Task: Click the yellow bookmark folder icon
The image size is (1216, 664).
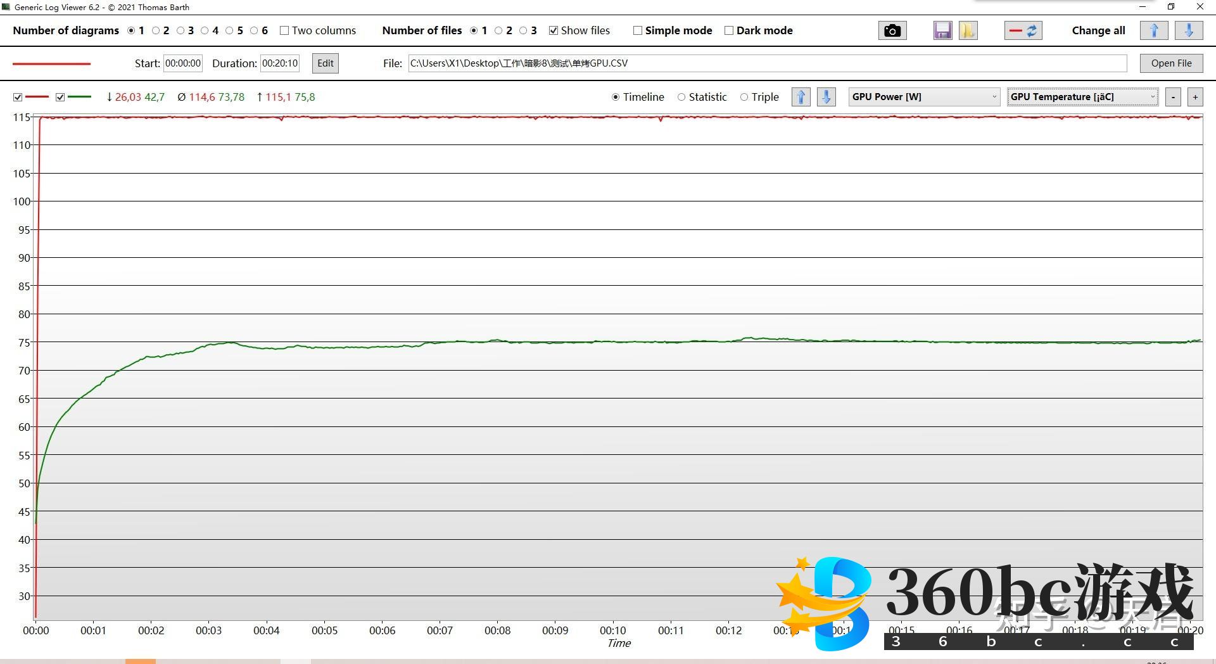Action: pos(968,30)
